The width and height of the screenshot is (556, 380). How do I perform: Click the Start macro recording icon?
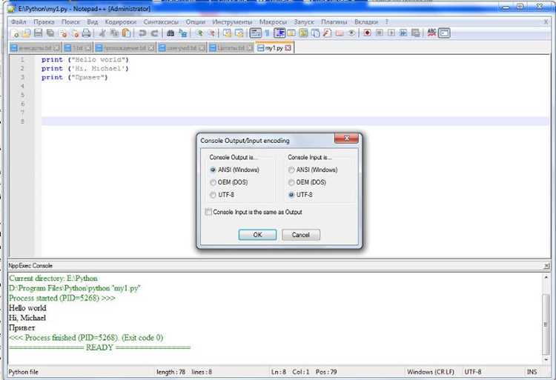tap(368, 33)
